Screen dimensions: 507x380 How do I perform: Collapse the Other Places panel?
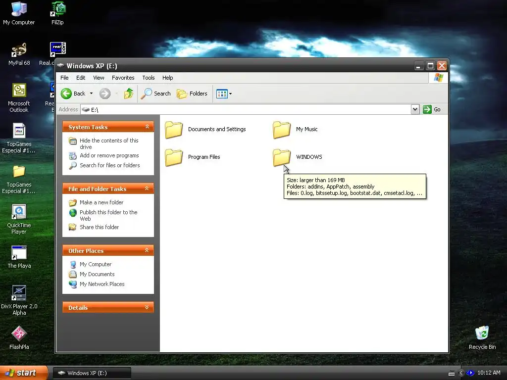tap(147, 250)
